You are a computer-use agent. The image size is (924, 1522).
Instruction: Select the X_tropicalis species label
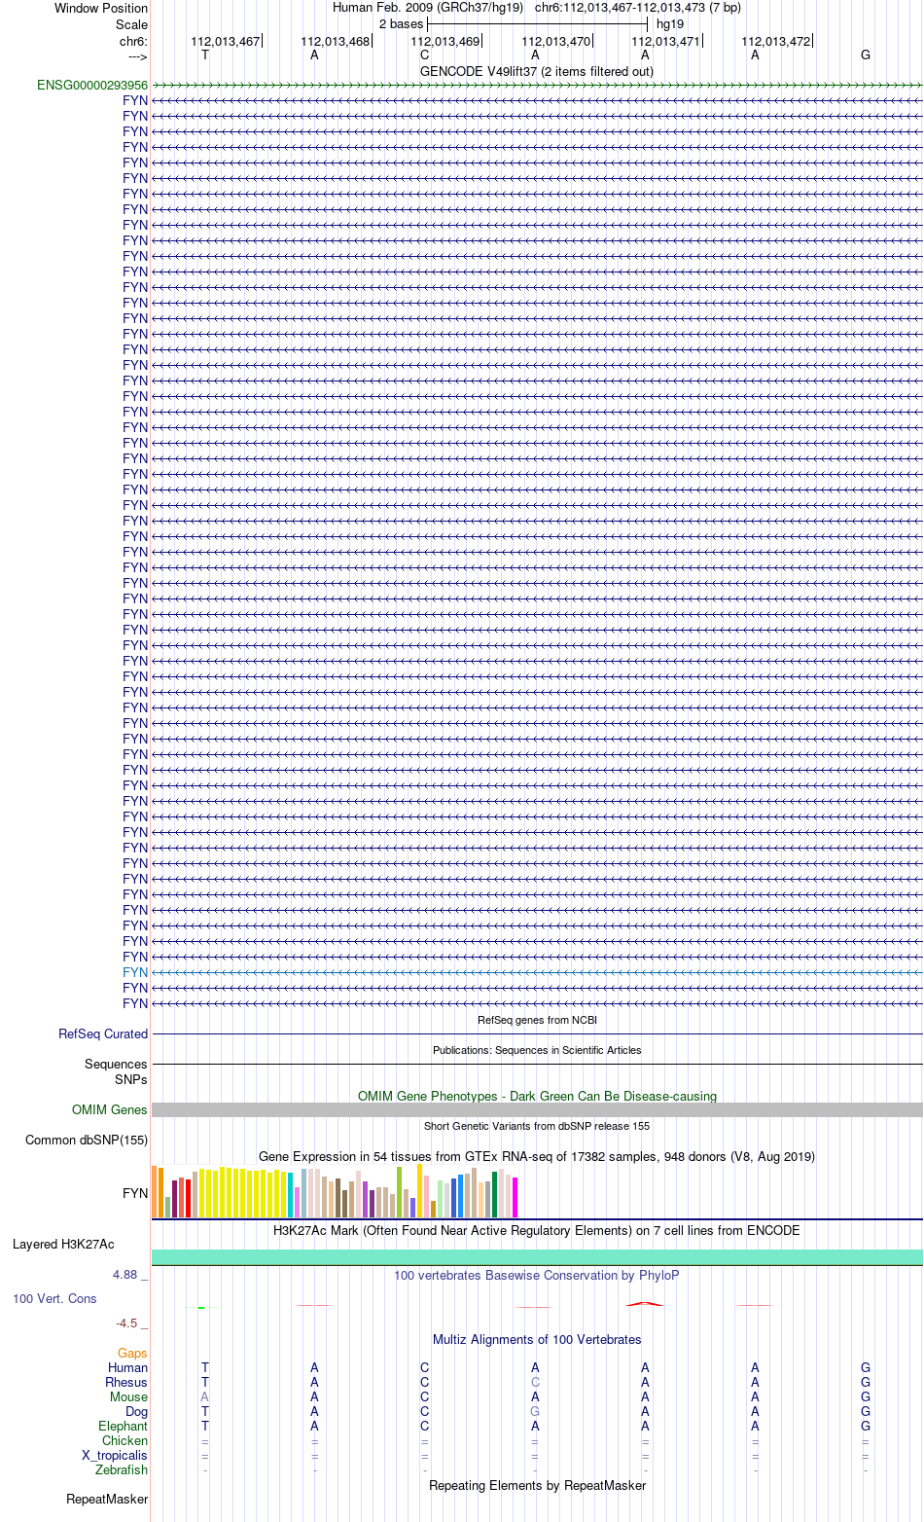pyautogui.click(x=115, y=1456)
